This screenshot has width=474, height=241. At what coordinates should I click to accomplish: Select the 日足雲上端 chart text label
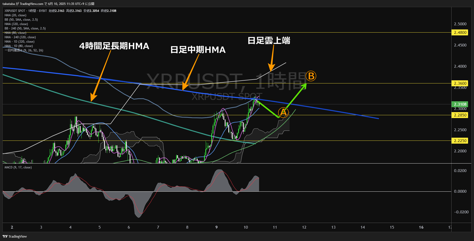tap(269, 41)
